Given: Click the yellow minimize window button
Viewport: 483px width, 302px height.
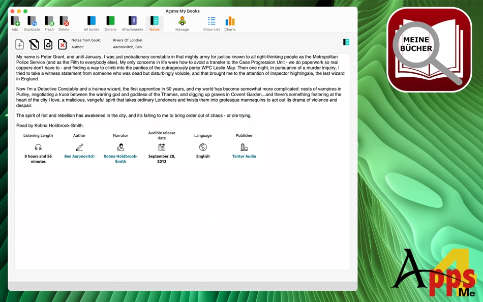Looking at the screenshot, I should [19, 11].
